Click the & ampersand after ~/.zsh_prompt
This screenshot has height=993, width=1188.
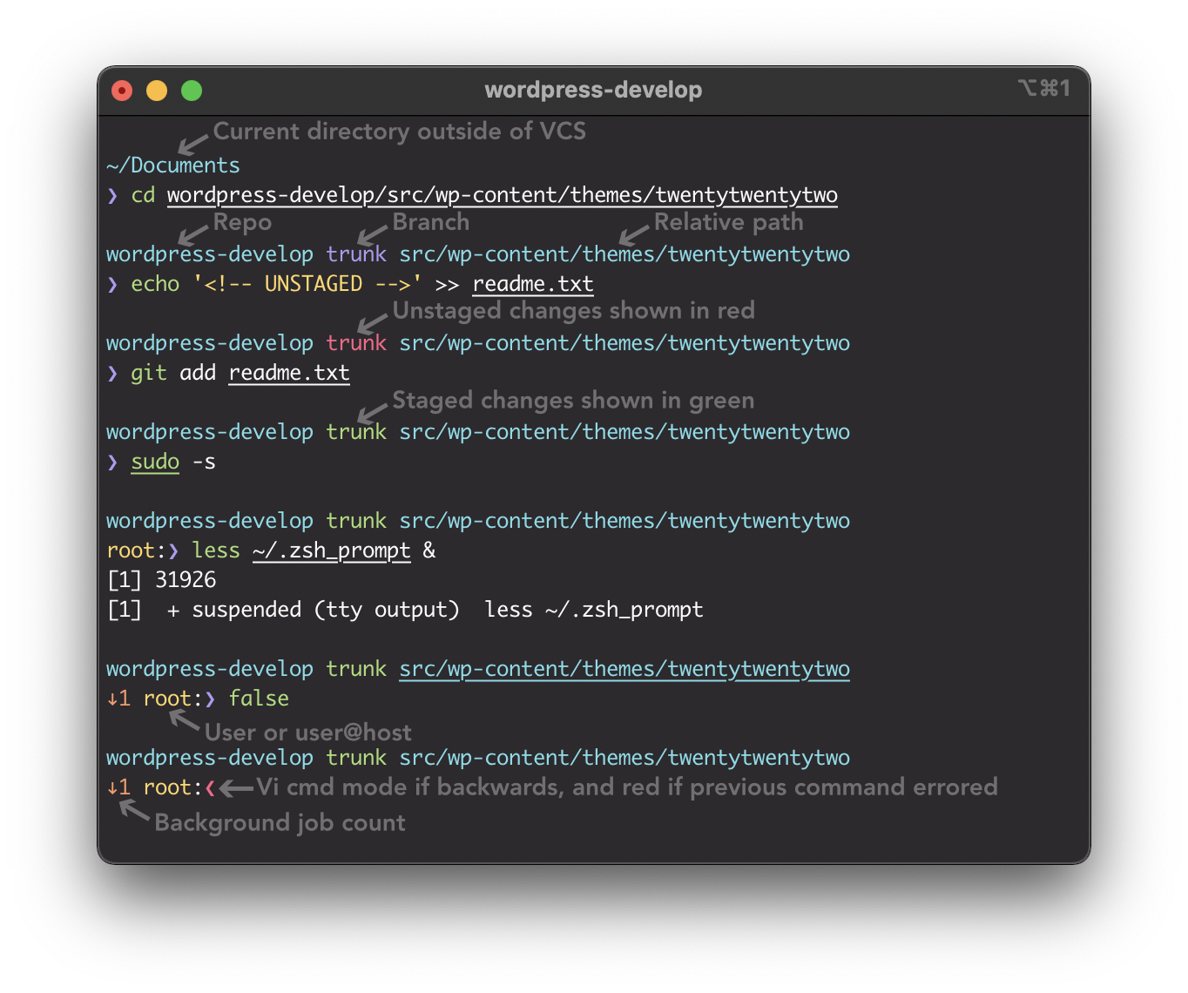tap(429, 551)
